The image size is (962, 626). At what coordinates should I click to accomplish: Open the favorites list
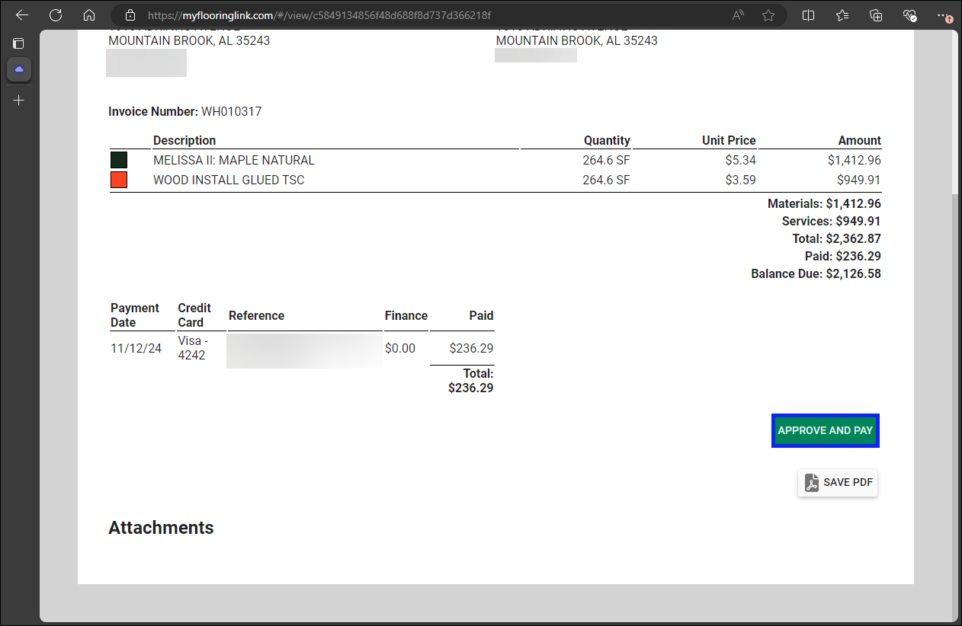point(842,15)
